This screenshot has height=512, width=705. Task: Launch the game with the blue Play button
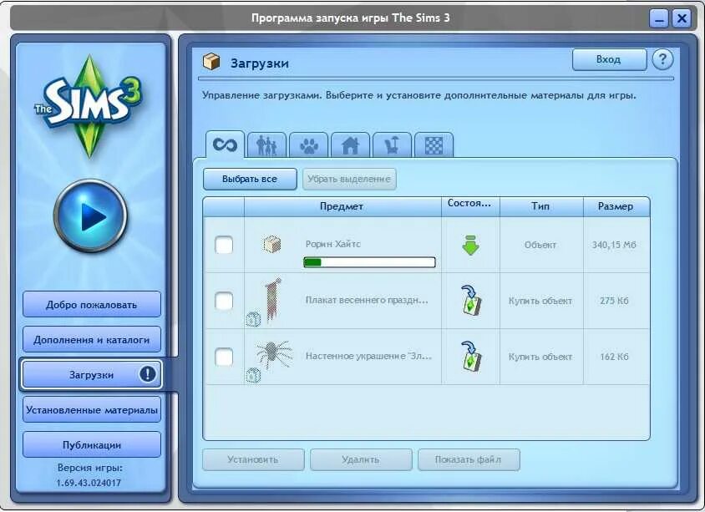tap(91, 215)
